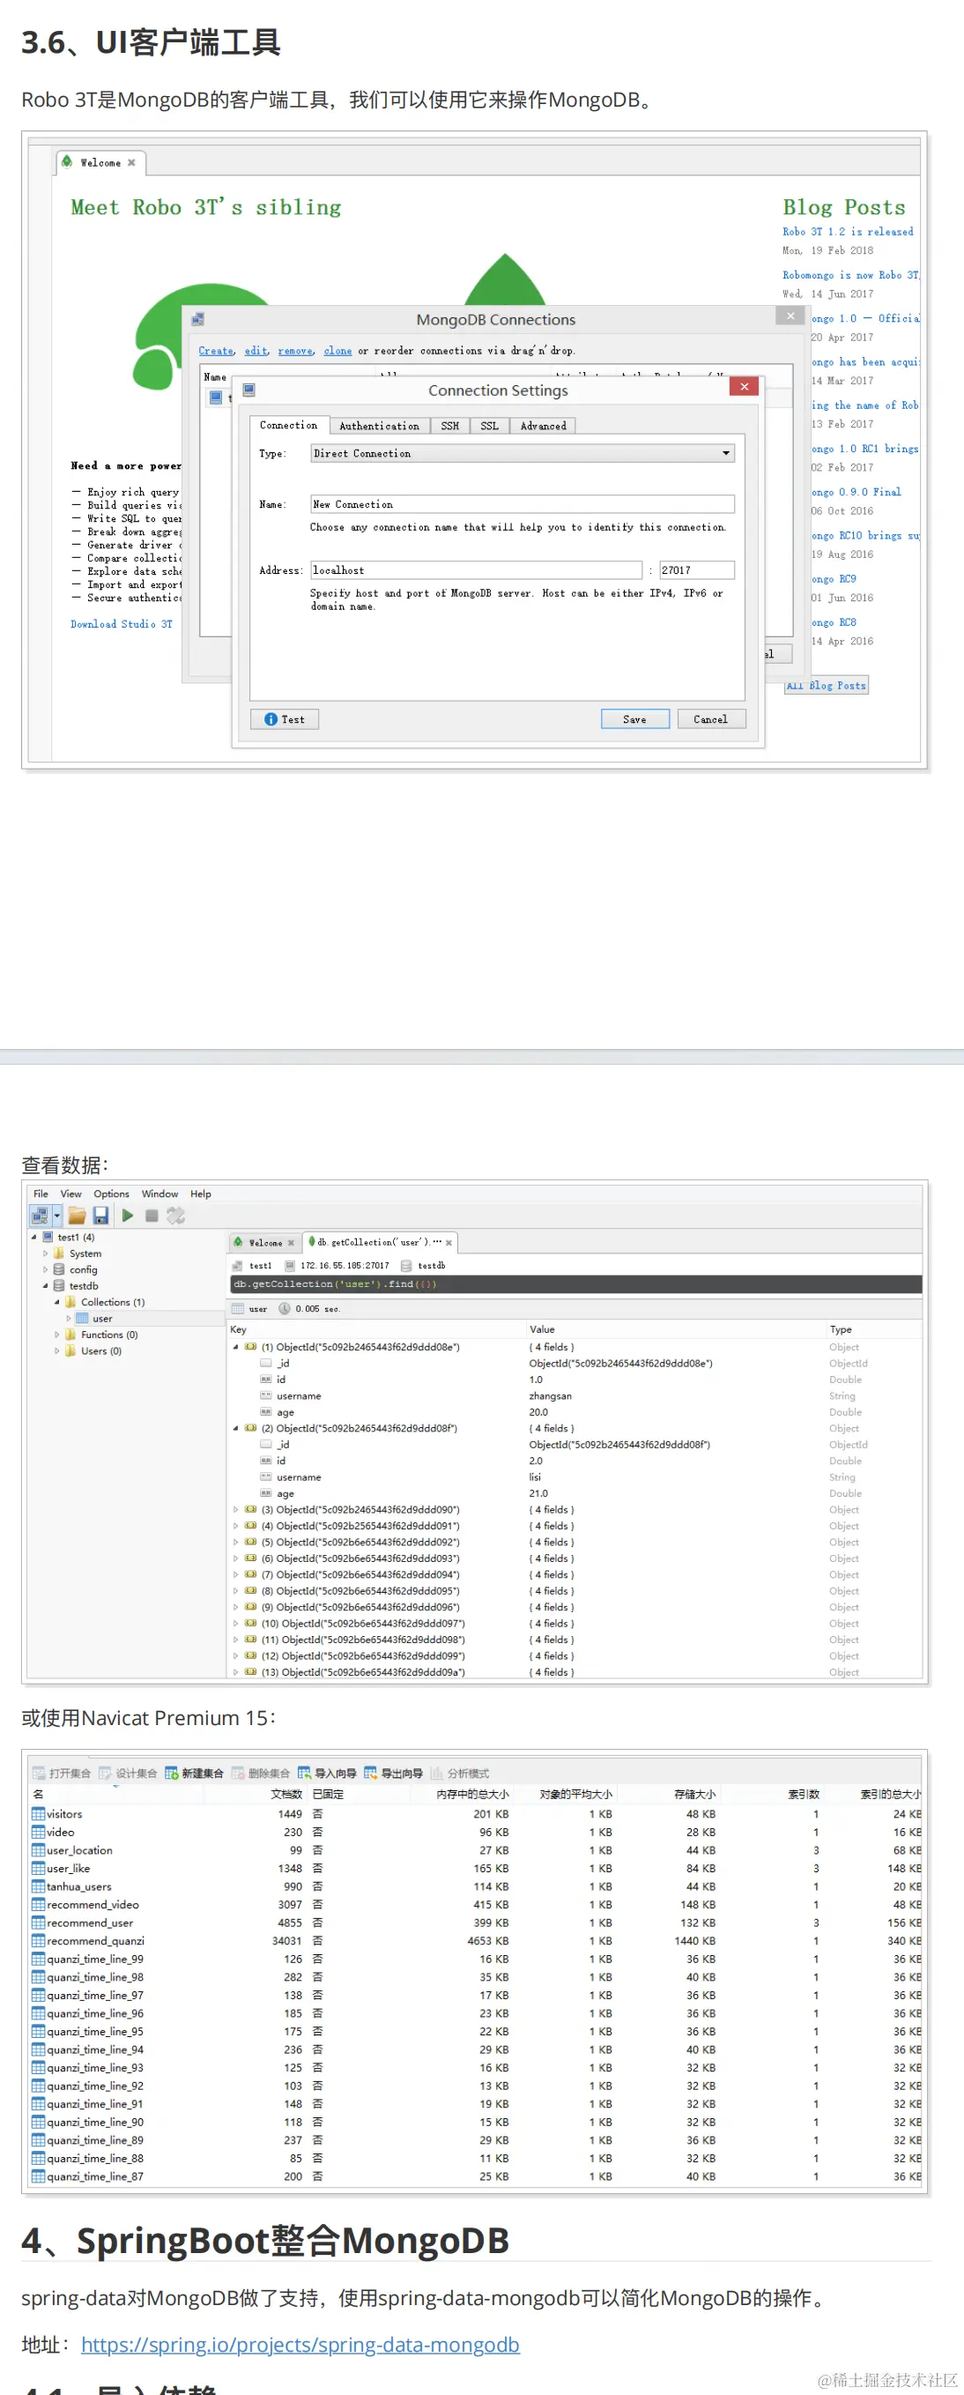
Task: Click the open folder icon in Robo 3T toolbar
Action: coord(78,1216)
